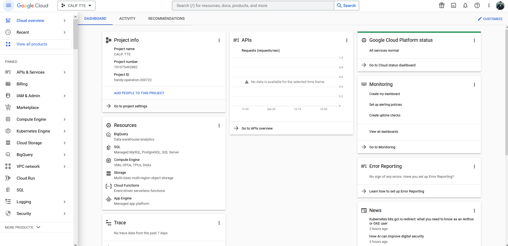This screenshot has width=508, height=246.
Task: Click View all dashboards link
Action: pyautogui.click(x=384, y=132)
